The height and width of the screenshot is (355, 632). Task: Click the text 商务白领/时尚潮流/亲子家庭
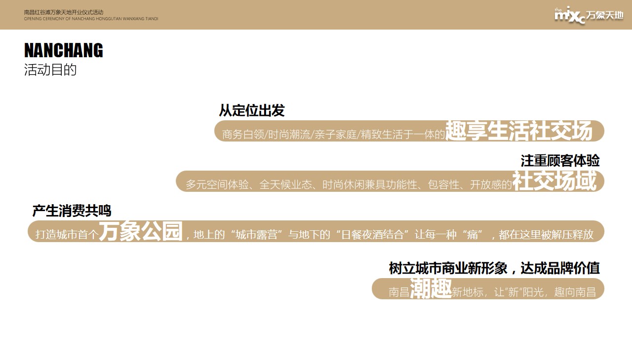[289, 135]
